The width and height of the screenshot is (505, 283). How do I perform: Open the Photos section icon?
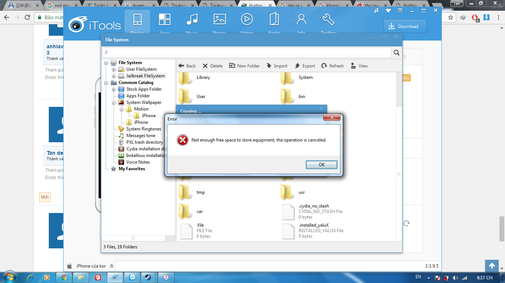[219, 20]
